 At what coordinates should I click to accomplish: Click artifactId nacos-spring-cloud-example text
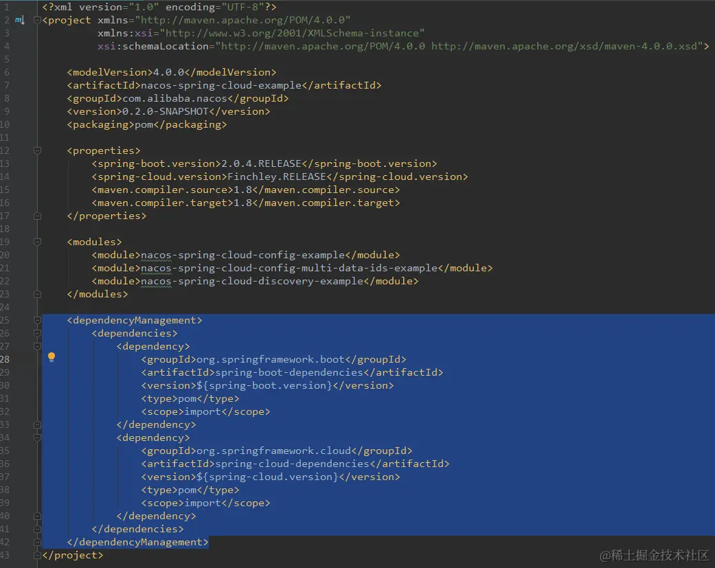[220, 85]
